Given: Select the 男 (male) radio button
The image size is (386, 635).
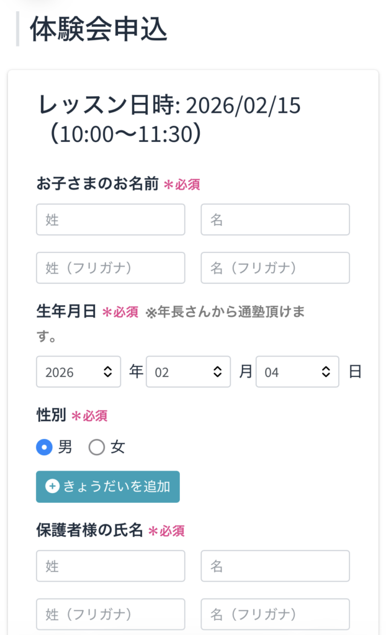Looking at the screenshot, I should tap(42, 447).
